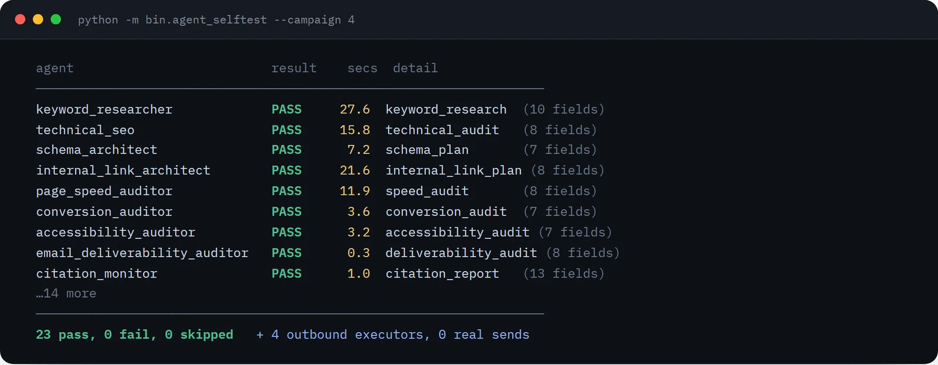The image size is (938, 365).
Task: Click the 7.2 seconds value
Action: [359, 150]
